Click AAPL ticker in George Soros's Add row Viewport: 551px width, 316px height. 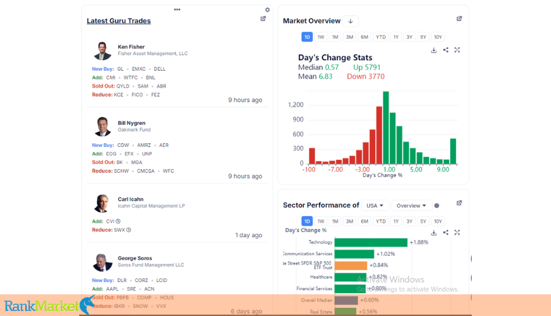112,289
